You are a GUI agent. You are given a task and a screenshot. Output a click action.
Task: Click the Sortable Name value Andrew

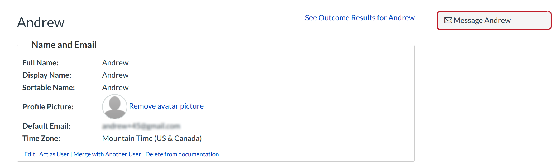pyautogui.click(x=115, y=88)
